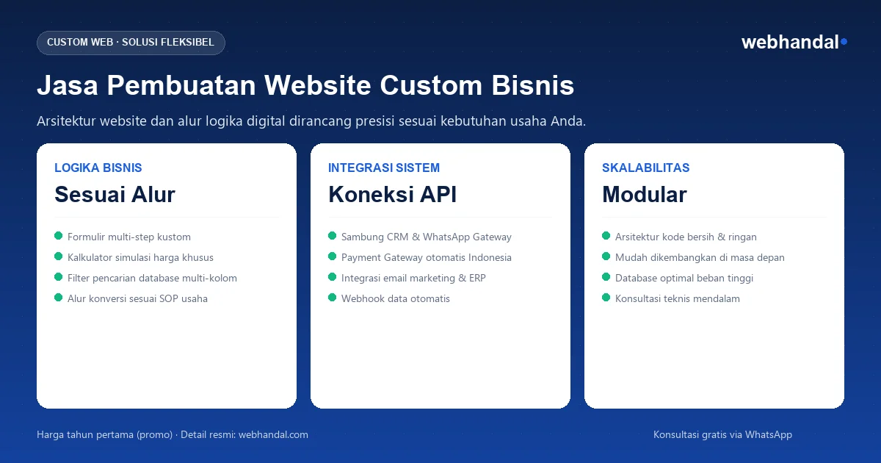Click the Koneksi API card title
Screen dimensions: 881x463
[392, 194]
